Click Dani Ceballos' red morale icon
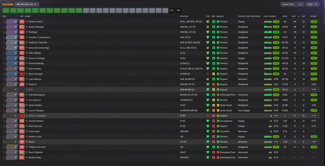Screen dimensions: 325x166 pos(218,152)
